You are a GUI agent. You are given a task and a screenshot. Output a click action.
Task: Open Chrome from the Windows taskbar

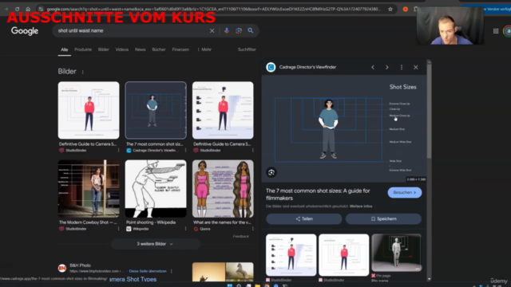pyautogui.click(x=267, y=285)
